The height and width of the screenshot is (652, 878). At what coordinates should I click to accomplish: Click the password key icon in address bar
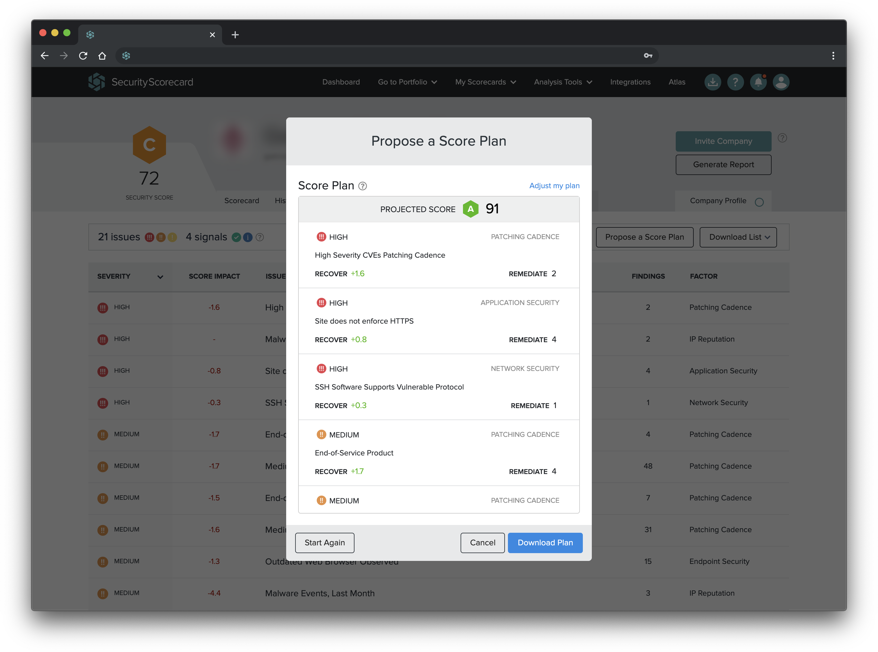tap(648, 56)
